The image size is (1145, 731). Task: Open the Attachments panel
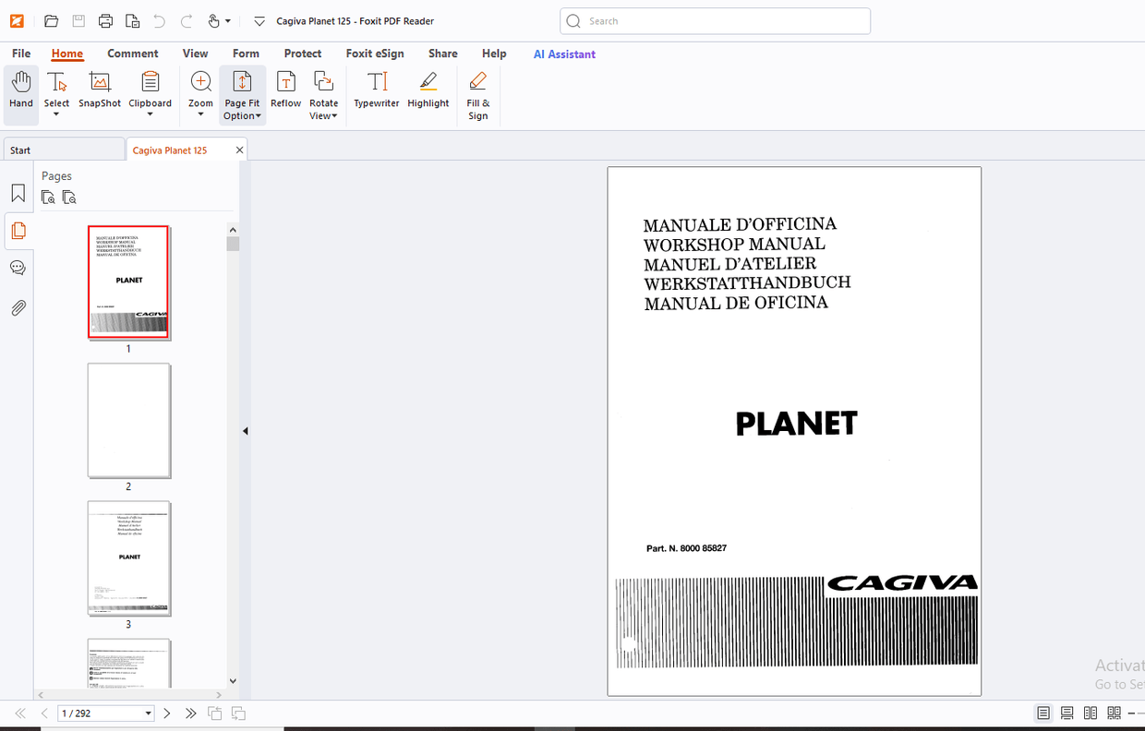[18, 307]
